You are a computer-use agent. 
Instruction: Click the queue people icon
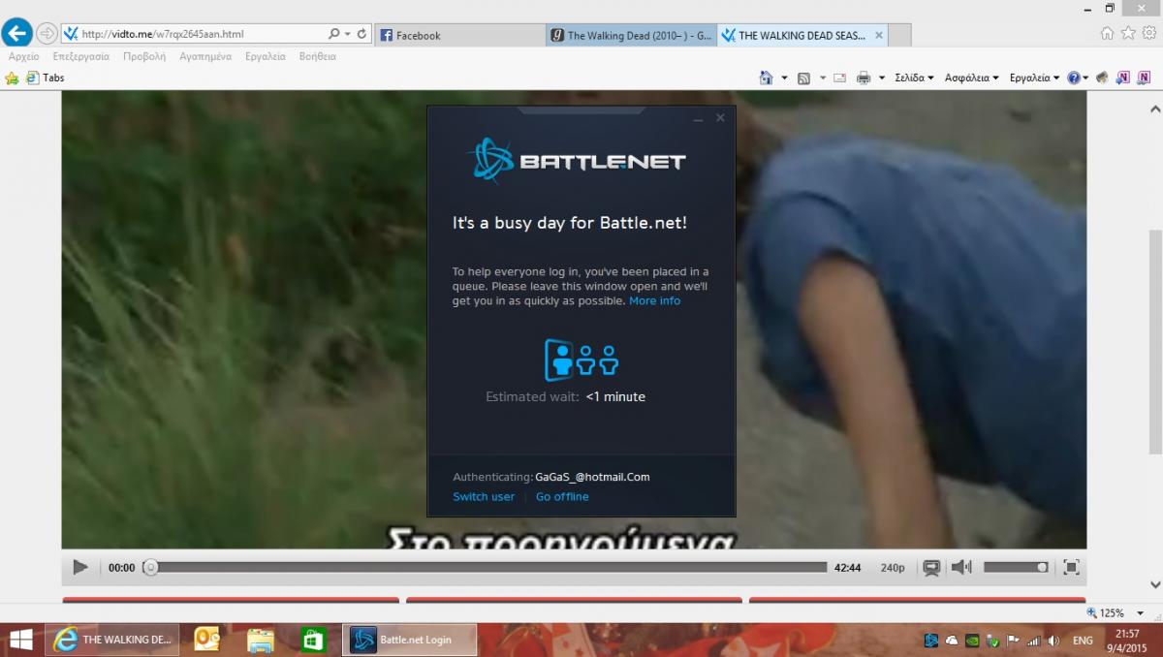tap(581, 360)
